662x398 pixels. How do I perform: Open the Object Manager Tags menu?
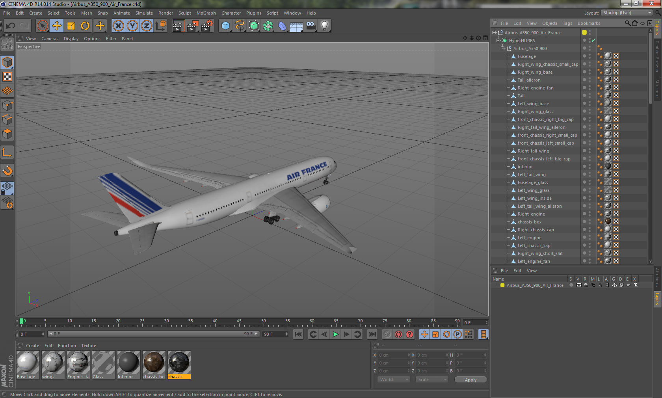pos(567,23)
